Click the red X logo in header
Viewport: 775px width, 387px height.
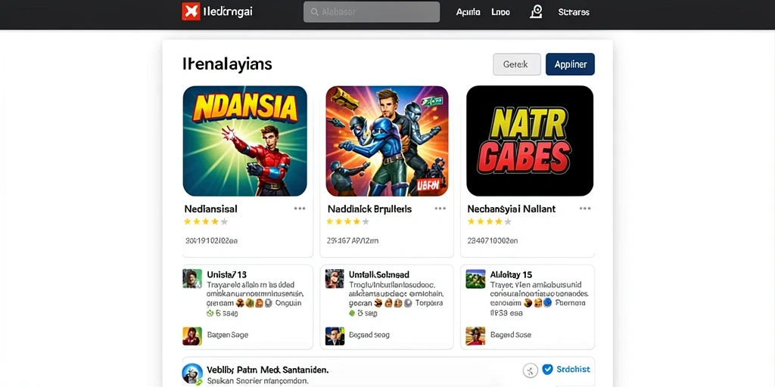pyautogui.click(x=191, y=11)
